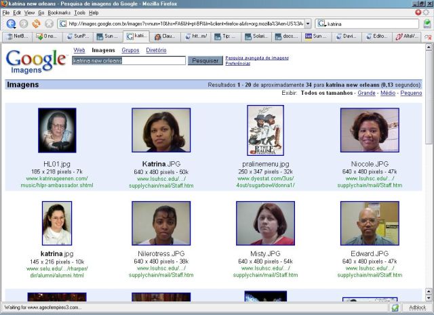Open the Bookmarks menu

59,13
